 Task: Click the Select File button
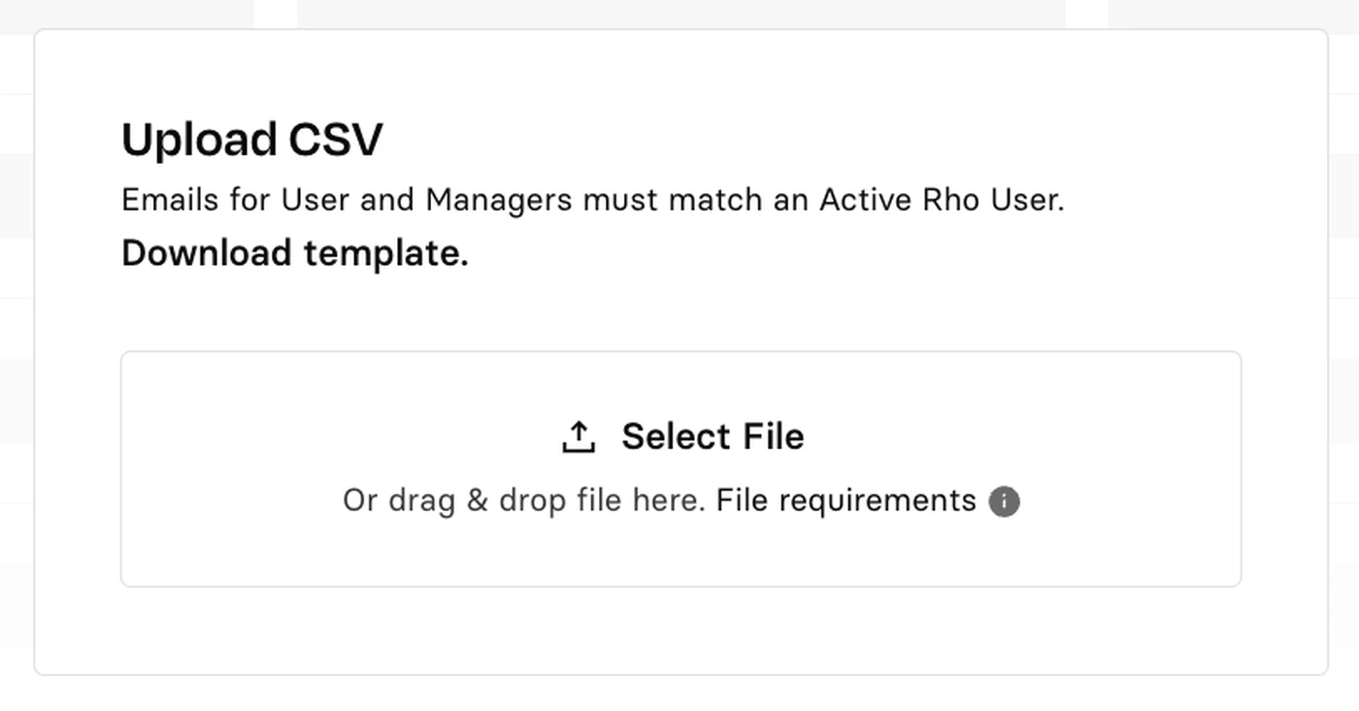(x=682, y=436)
